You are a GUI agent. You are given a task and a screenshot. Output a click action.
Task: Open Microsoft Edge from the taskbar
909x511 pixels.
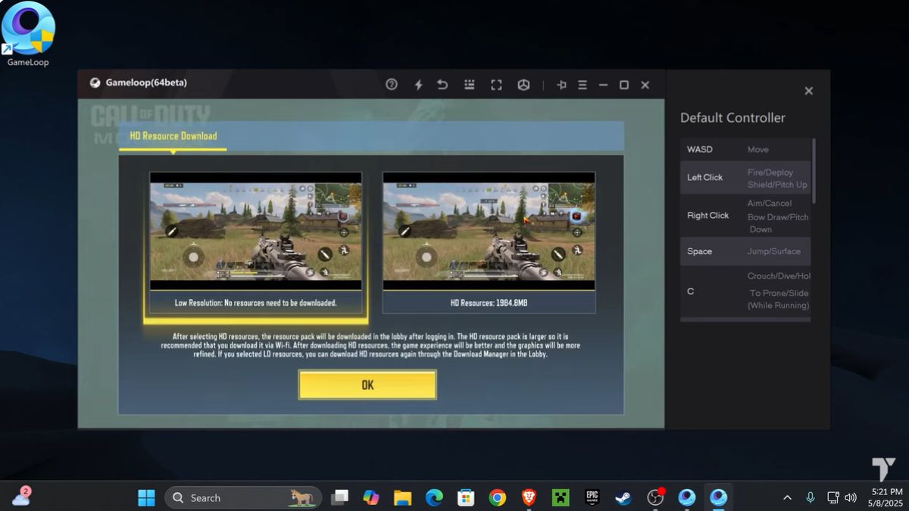pos(434,497)
